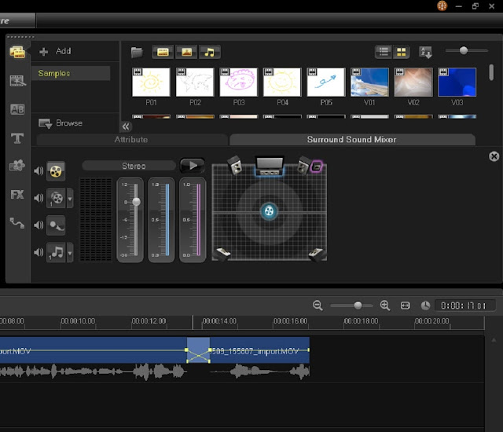Collapse the library panel with double-arrow

click(126, 126)
